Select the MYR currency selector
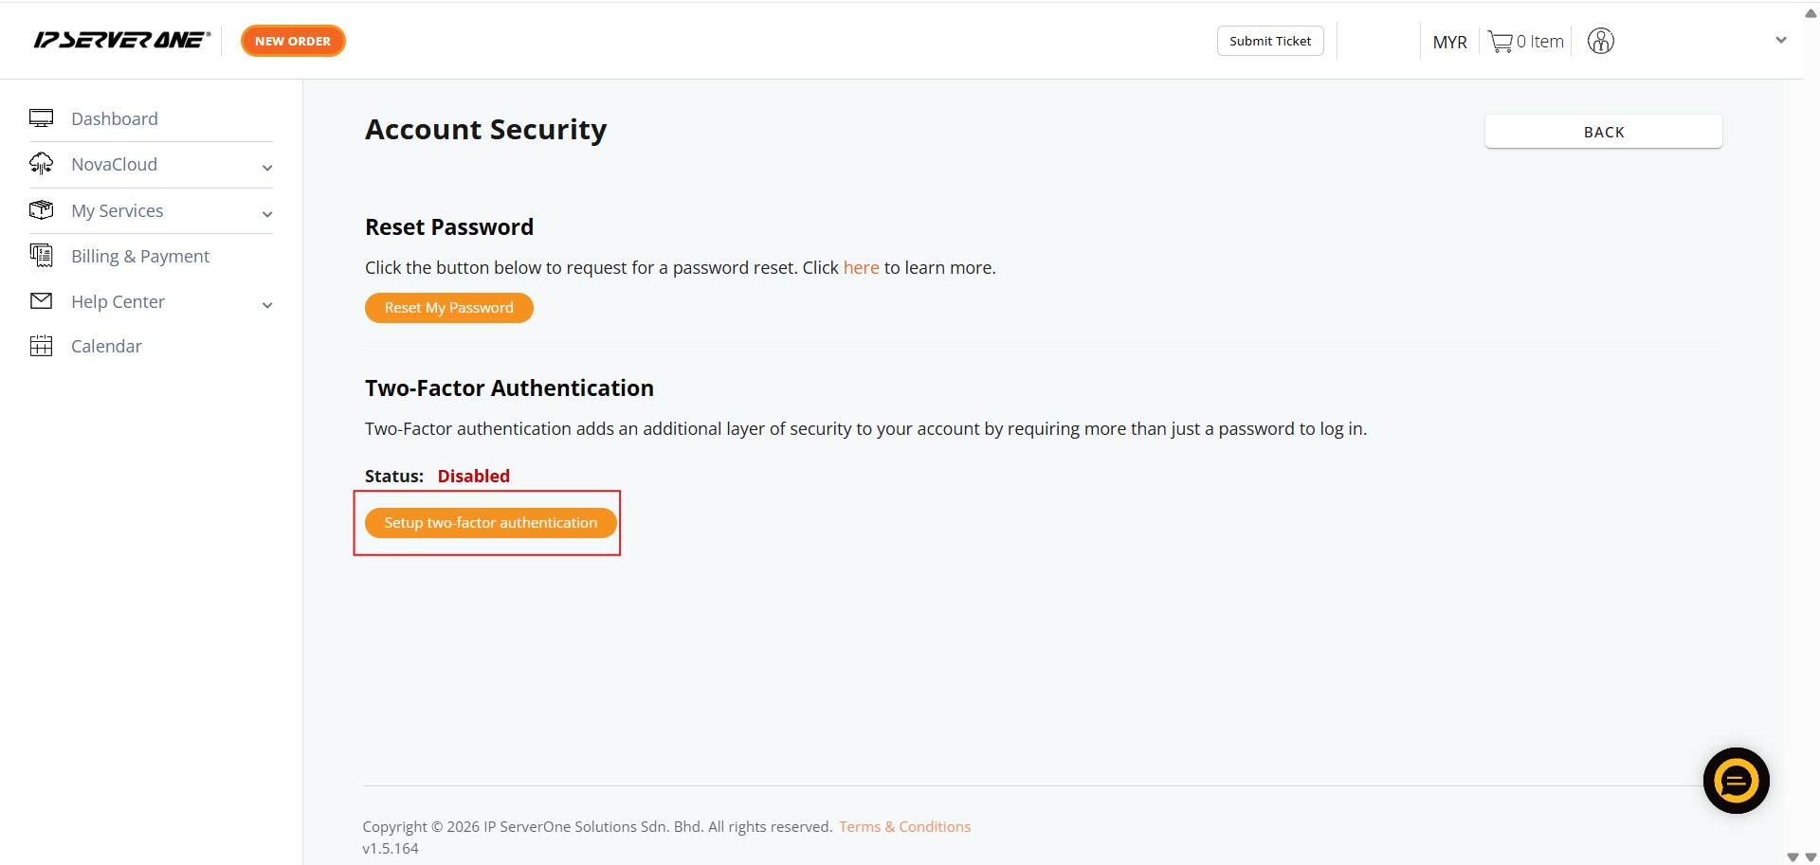The image size is (1820, 865). pos(1449,42)
